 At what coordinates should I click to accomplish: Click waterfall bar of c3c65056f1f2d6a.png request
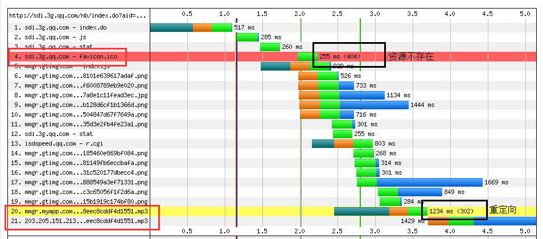(410, 192)
